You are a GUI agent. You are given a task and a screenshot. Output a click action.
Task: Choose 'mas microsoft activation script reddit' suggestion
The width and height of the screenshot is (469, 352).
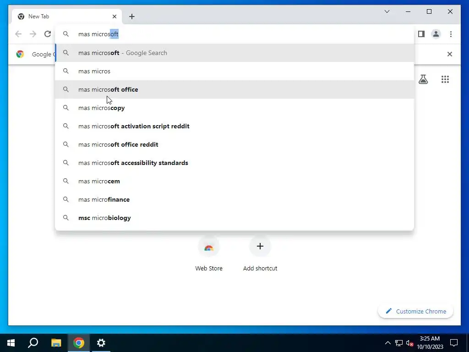pyautogui.click(x=235, y=126)
